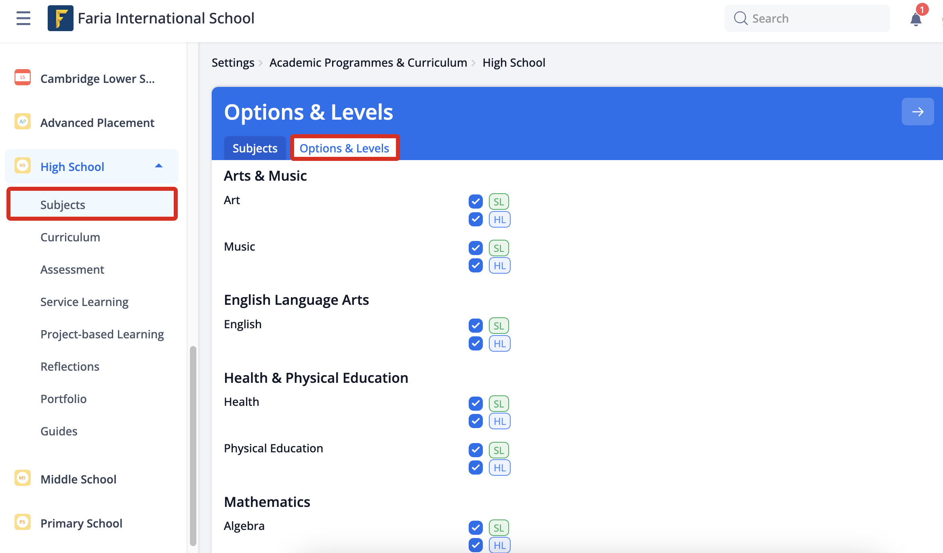The image size is (943, 553).
Task: Open the hamburger navigation menu
Action: click(x=23, y=18)
